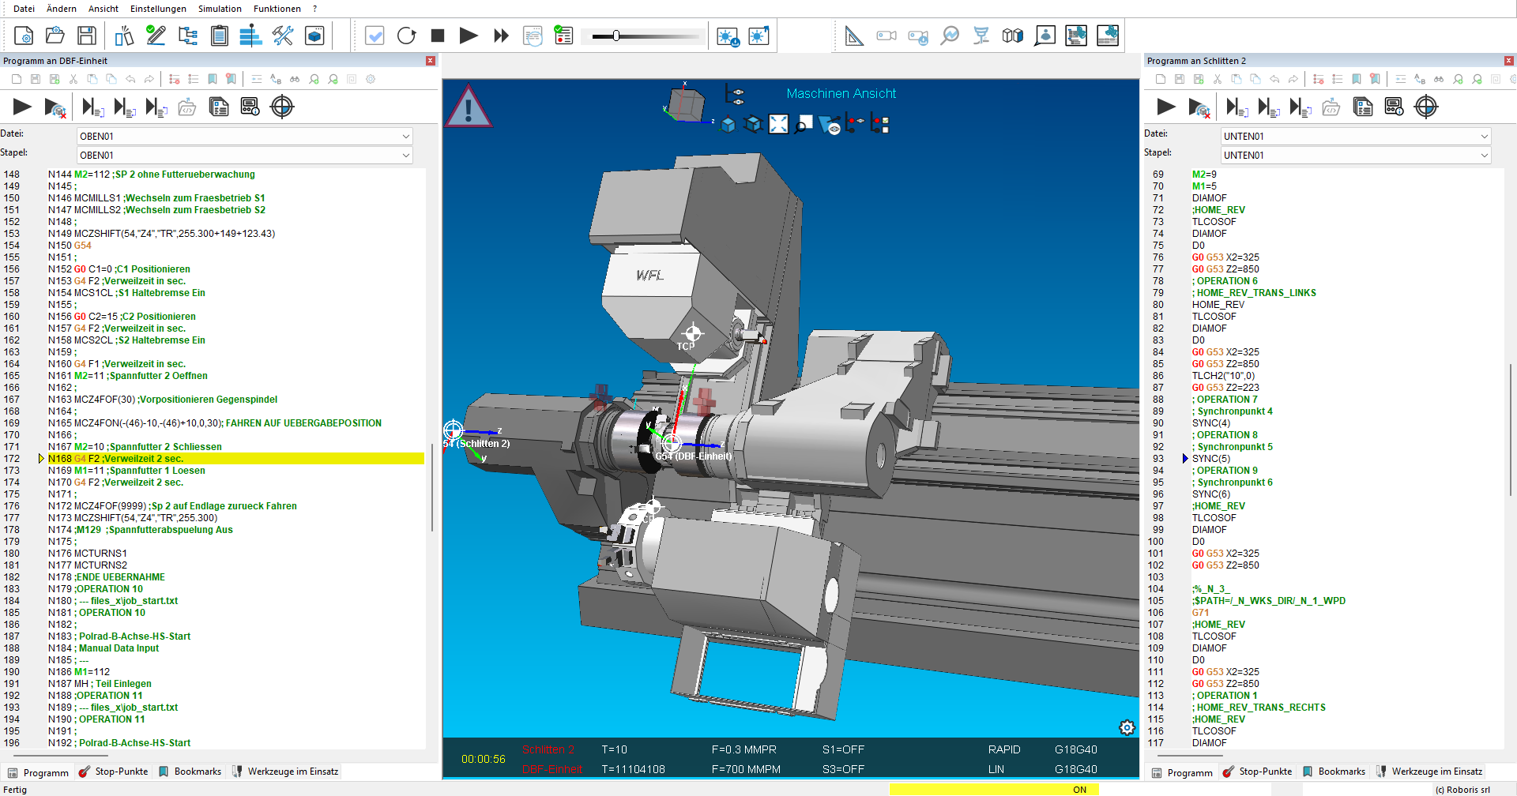
Task: Click the crosshair target icon in DBF-Einheit panel
Action: click(282, 107)
